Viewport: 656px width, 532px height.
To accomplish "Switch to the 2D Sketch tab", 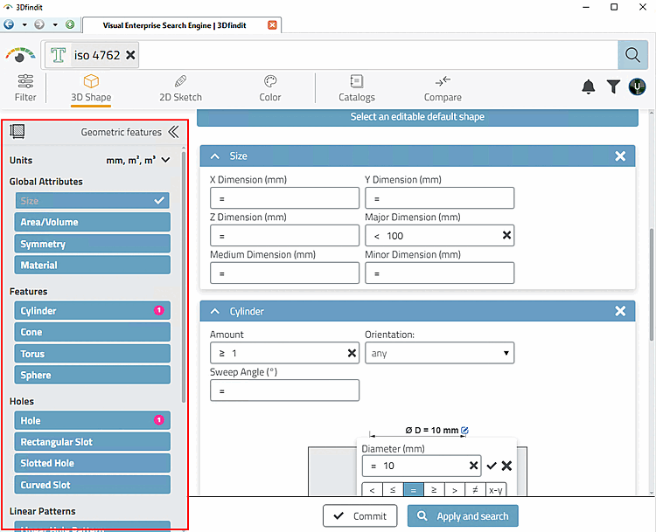I will pyautogui.click(x=180, y=88).
